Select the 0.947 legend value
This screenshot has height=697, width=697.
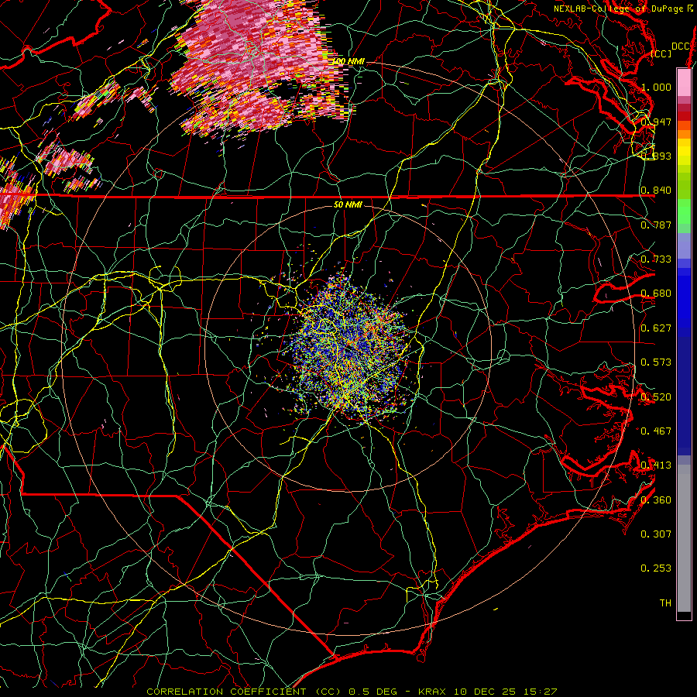656,122
